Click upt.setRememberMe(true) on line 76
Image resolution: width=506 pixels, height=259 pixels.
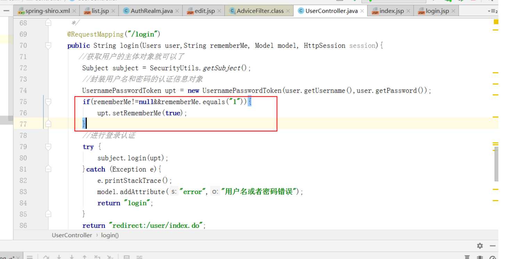tap(142, 113)
